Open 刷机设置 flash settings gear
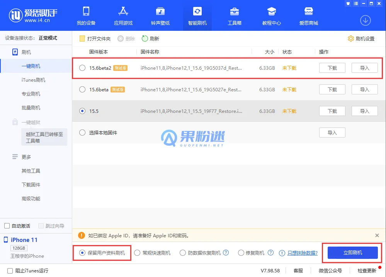Viewport: 386px width, 277px height. tap(351, 39)
